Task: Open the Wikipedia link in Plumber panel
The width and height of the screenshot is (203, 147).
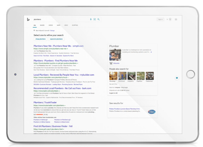Action: [117, 63]
